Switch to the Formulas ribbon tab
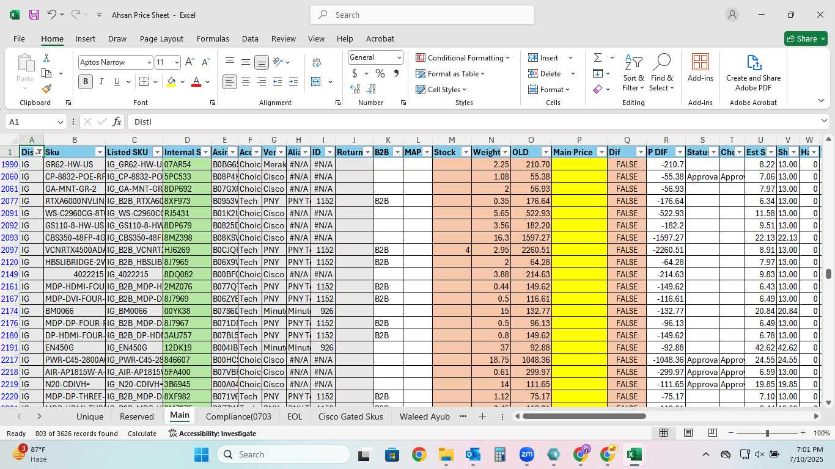The height and width of the screenshot is (469, 835). 213,38
